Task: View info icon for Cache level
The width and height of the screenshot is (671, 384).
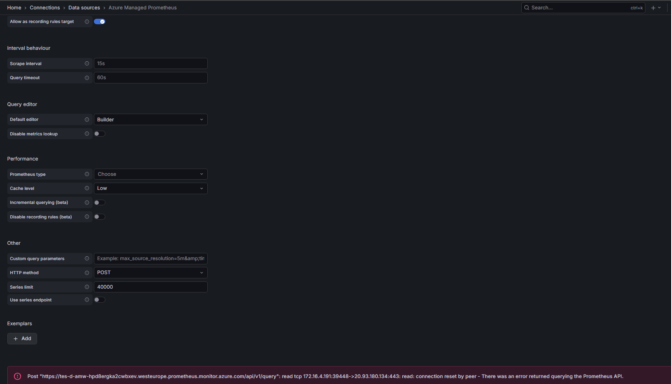Action: 87,188
